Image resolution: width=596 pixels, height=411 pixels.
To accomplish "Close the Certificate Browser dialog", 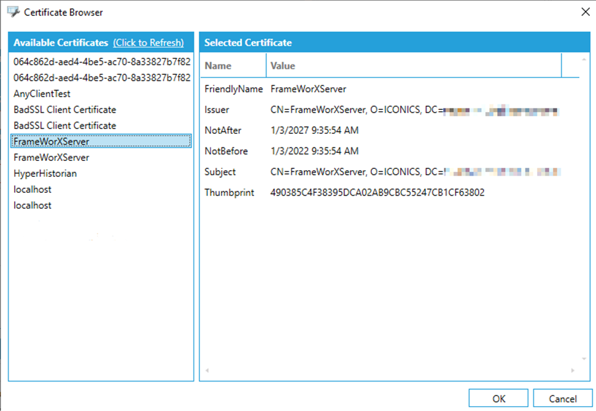I will (586, 12).
